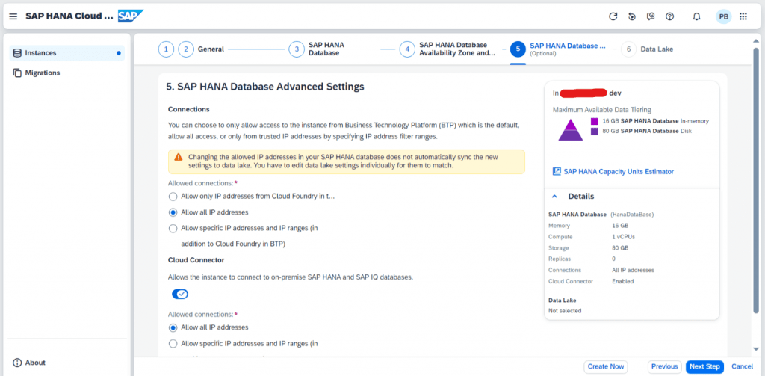Open the product switcher grid icon

click(743, 16)
